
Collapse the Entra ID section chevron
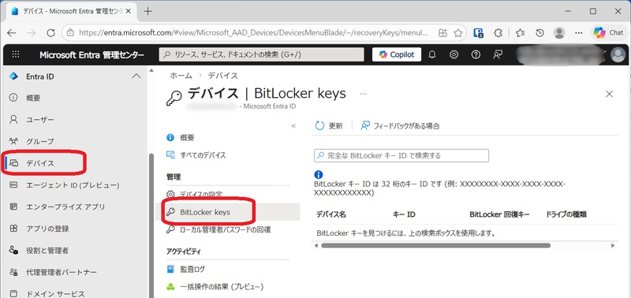click(x=136, y=76)
